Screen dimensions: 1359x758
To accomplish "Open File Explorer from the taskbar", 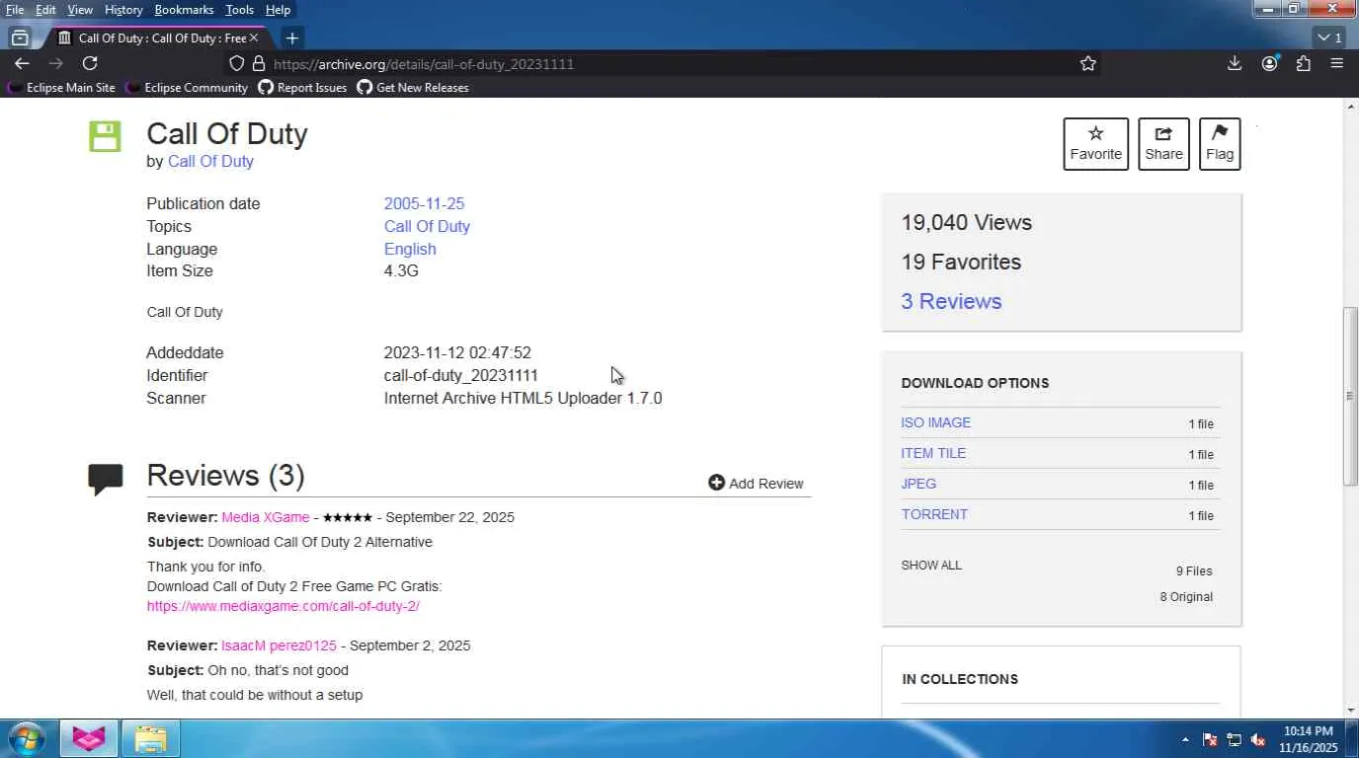I will tap(150, 738).
